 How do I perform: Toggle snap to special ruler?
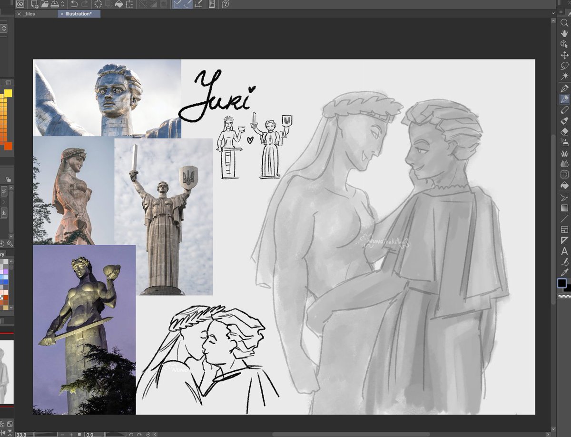[187, 4]
